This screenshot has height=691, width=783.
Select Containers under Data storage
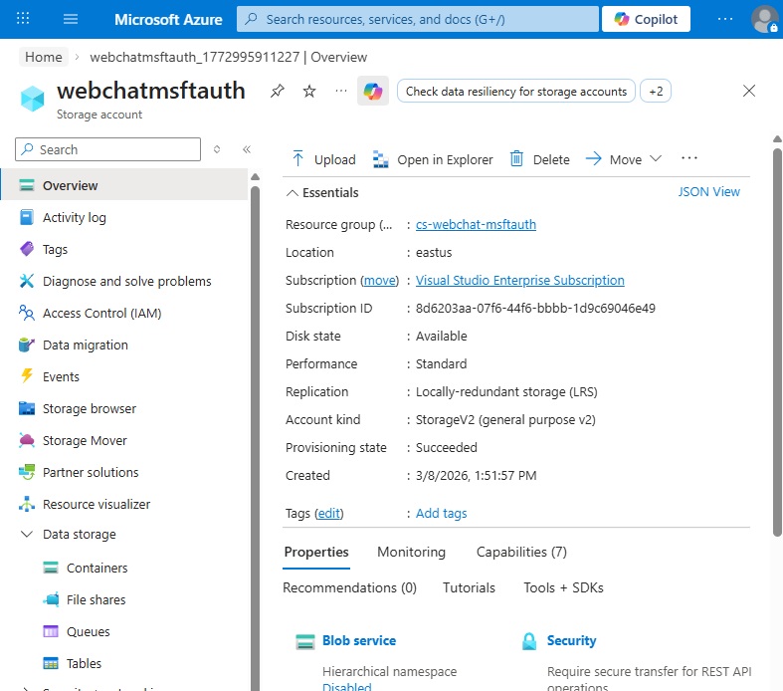(97, 568)
